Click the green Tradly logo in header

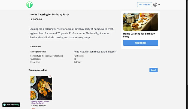(x=29, y=5)
